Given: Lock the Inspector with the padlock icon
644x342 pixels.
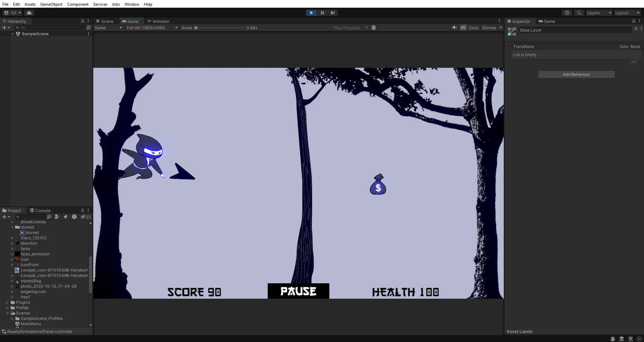Looking at the screenshot, I should coord(633,21).
